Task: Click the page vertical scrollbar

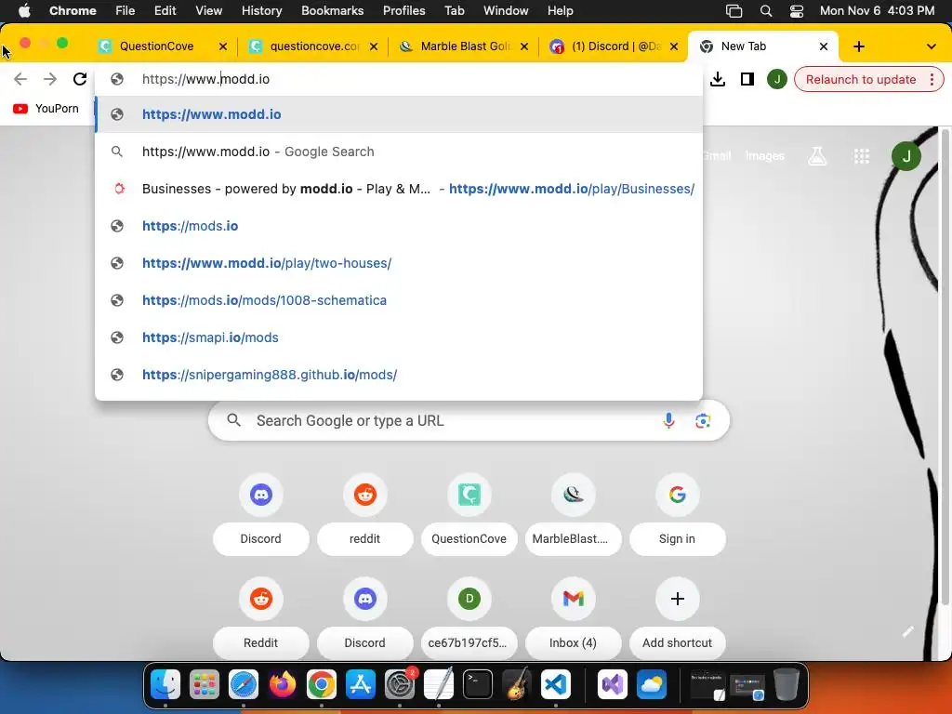Action: [945, 366]
